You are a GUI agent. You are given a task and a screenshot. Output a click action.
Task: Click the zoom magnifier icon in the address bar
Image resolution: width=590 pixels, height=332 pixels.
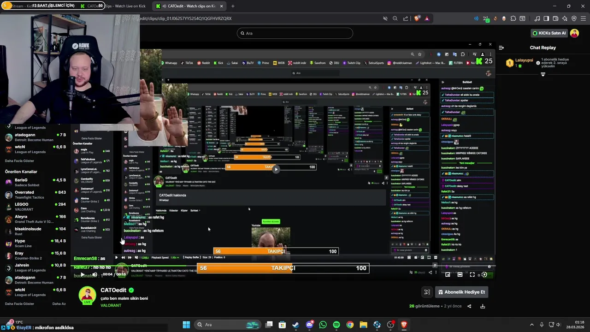point(395,18)
